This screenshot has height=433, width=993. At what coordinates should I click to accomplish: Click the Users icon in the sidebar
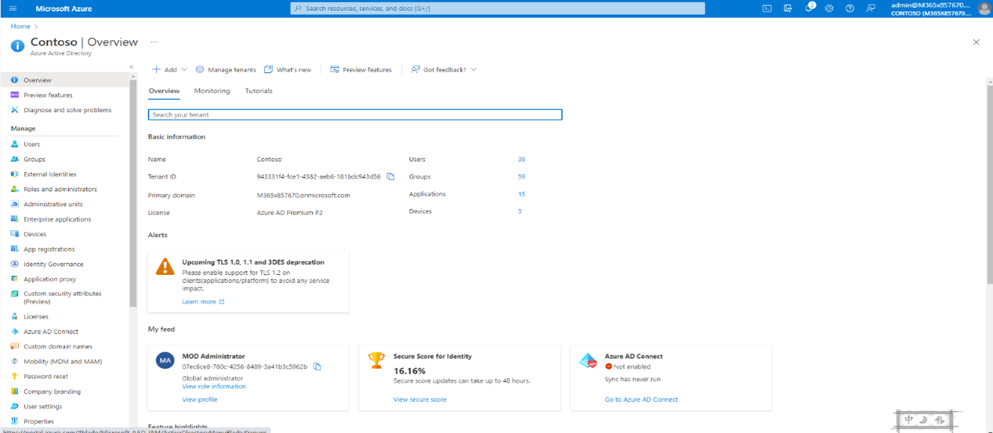coord(14,144)
